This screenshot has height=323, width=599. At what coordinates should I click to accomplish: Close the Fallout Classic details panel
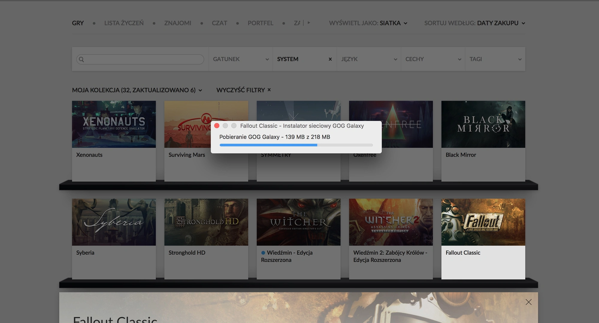tap(529, 302)
